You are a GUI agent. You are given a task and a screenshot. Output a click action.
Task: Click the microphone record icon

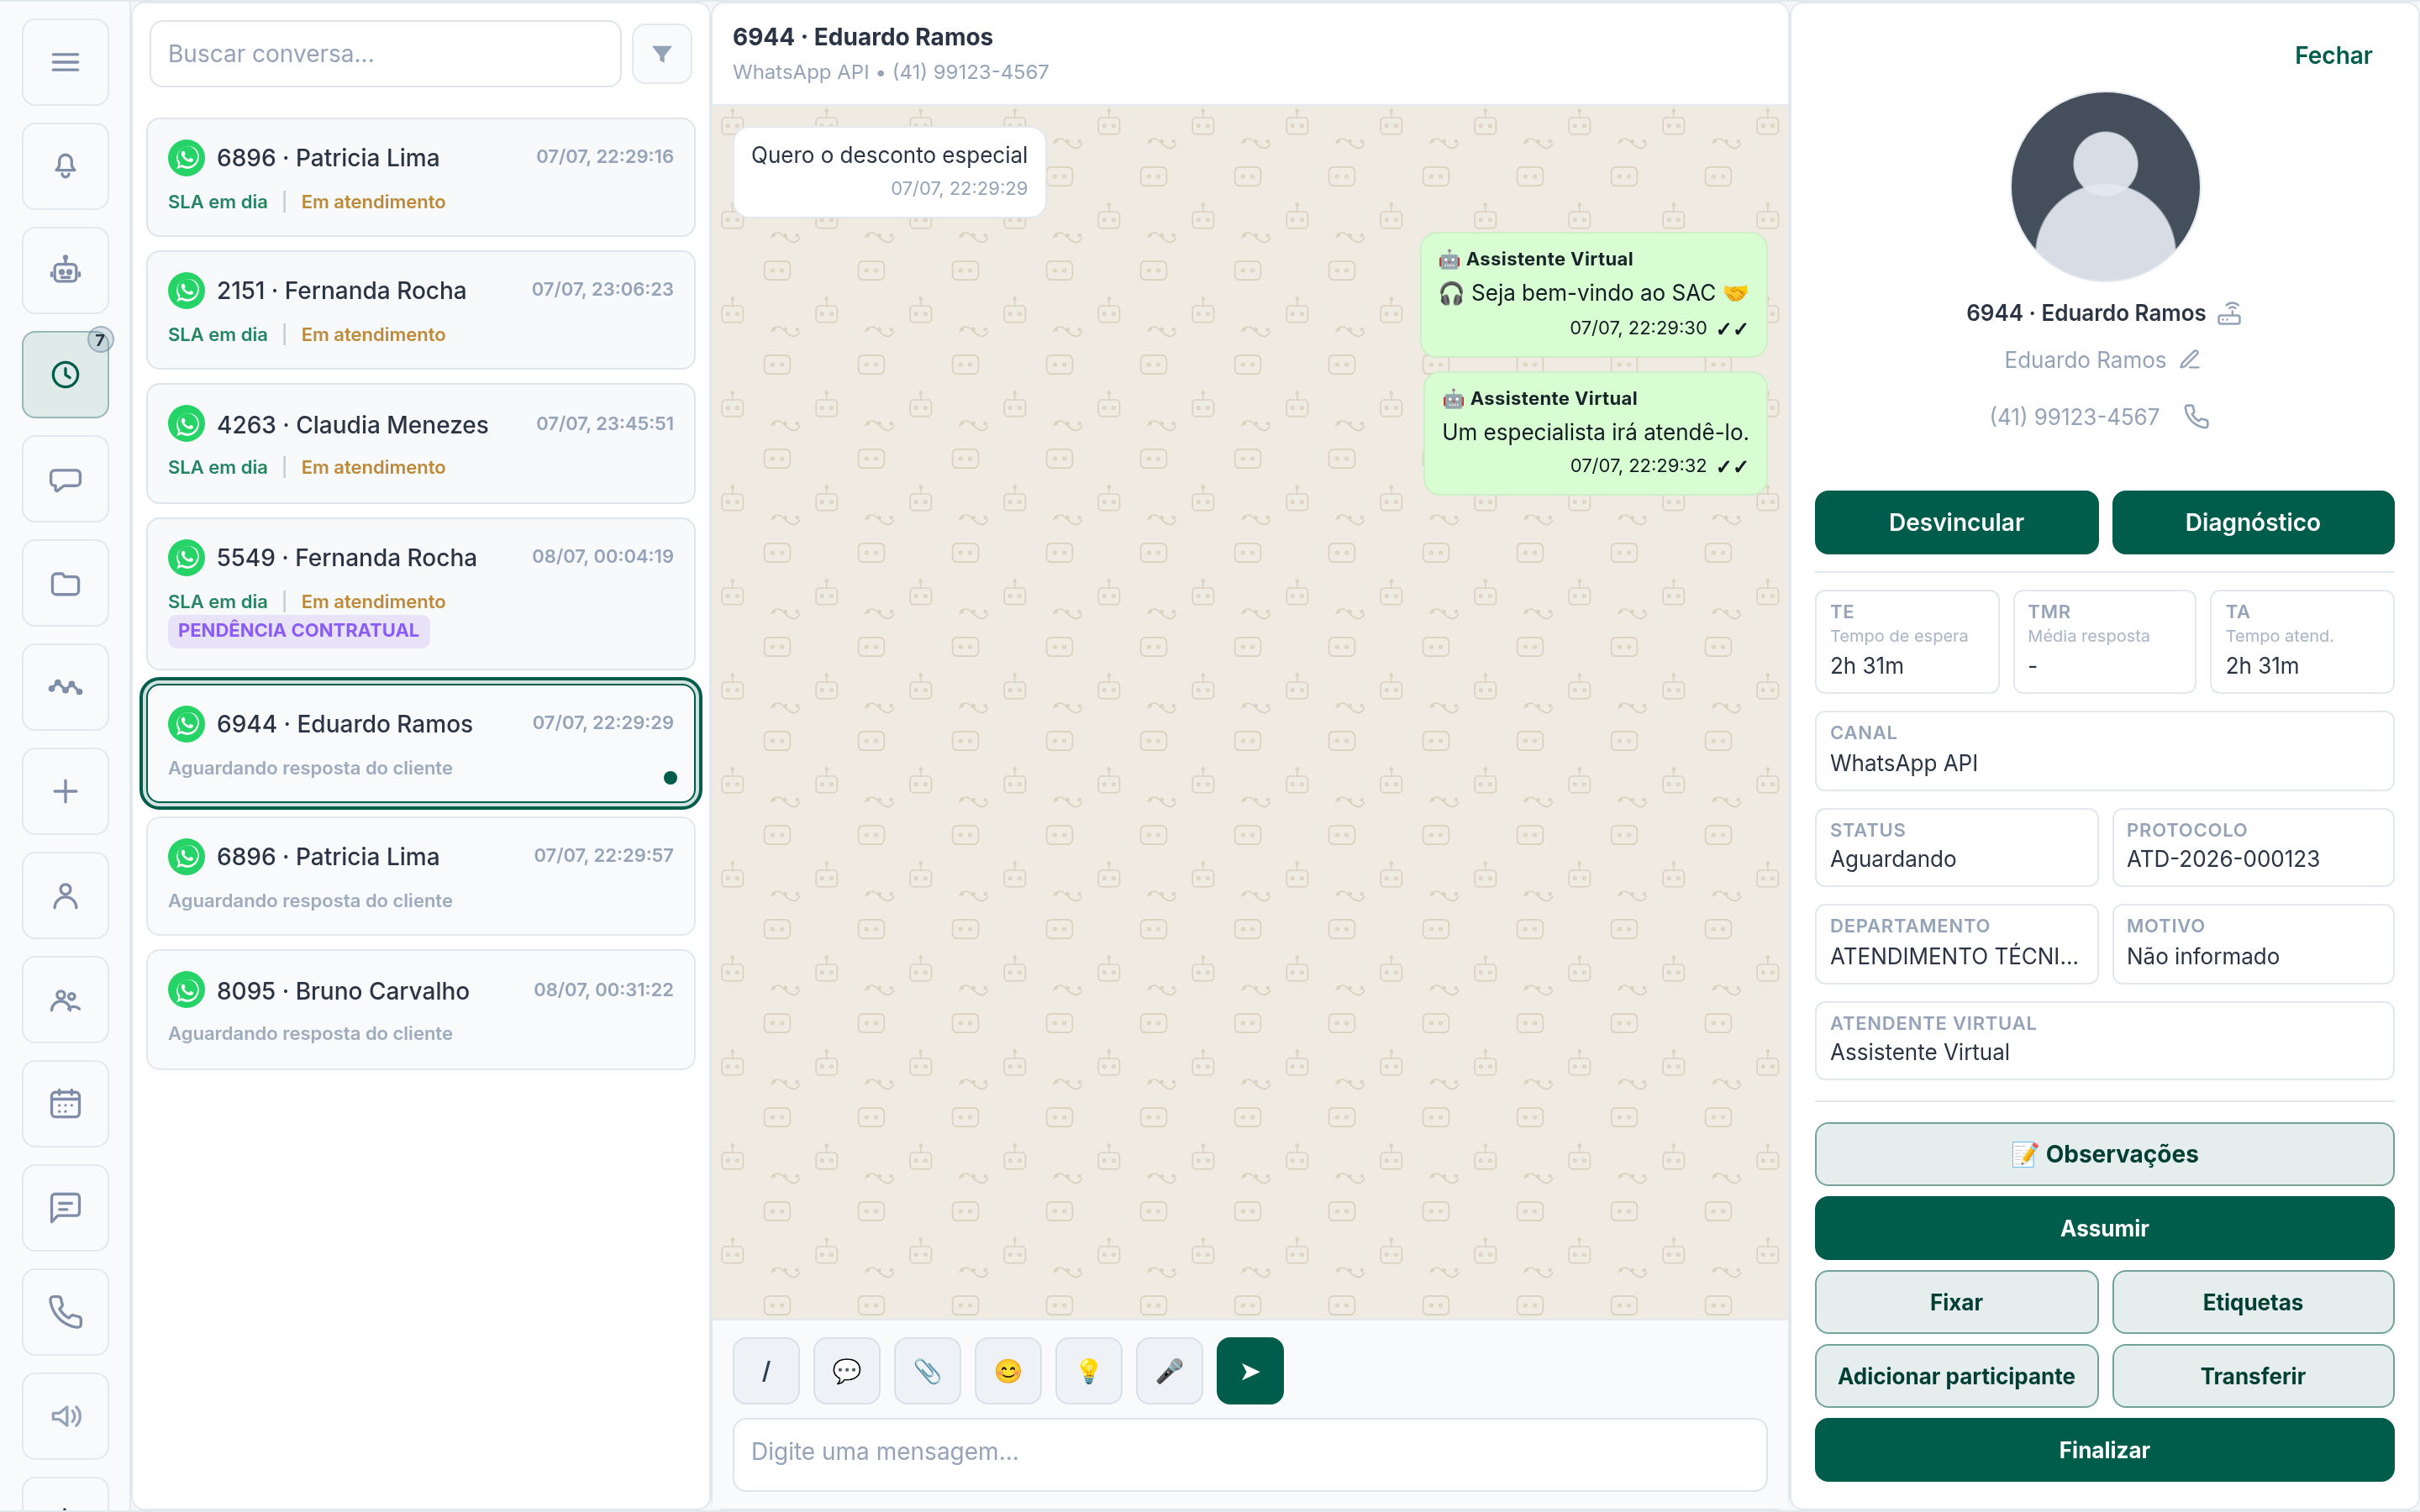[x=1169, y=1370]
